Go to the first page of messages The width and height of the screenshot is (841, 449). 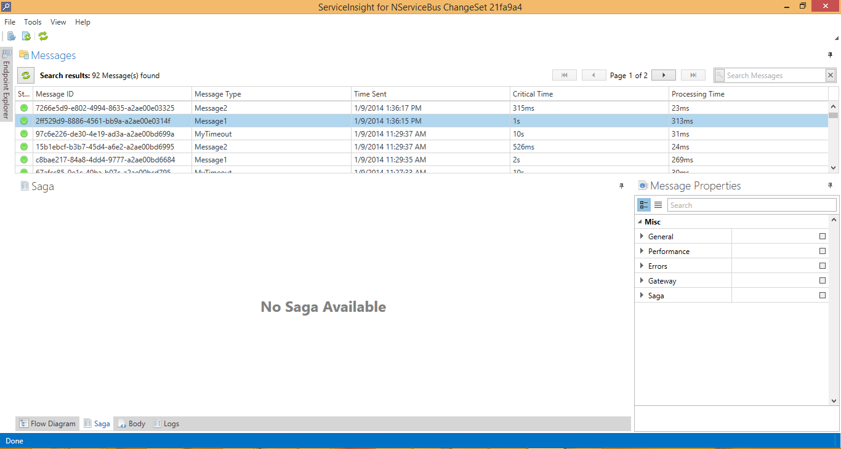click(565, 75)
